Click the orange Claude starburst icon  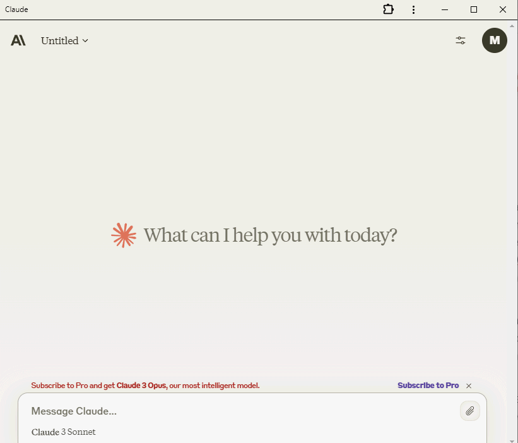click(x=124, y=235)
